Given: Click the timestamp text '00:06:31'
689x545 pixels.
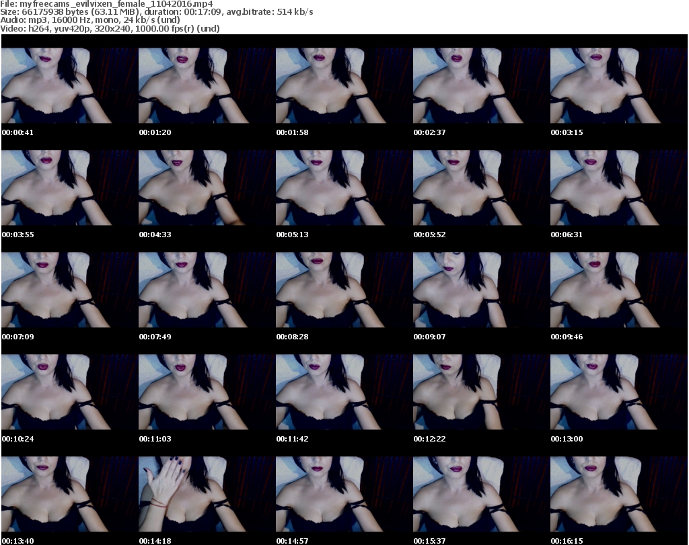Looking at the screenshot, I should pyautogui.click(x=567, y=235).
